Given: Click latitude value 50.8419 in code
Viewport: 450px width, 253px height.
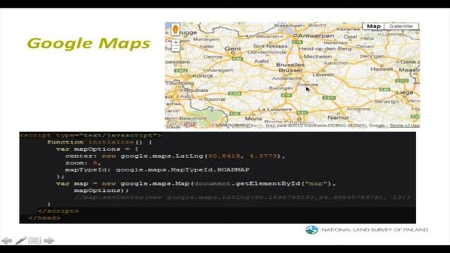Looking at the screenshot, I should [x=224, y=156].
